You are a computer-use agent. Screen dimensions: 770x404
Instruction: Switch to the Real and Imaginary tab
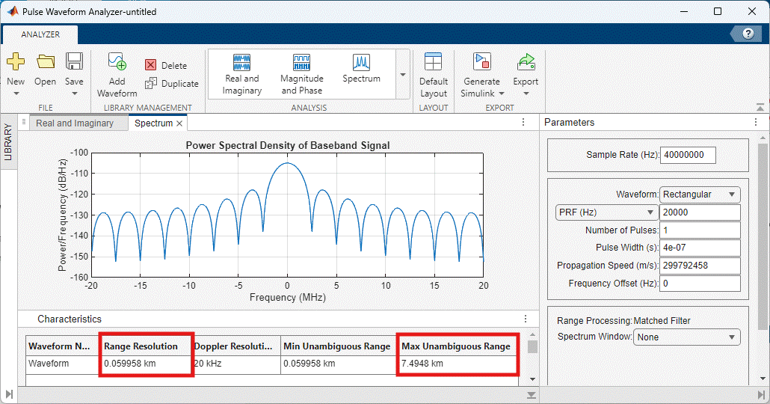(x=75, y=123)
